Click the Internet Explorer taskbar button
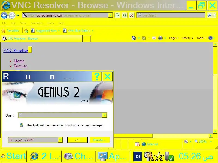The height and width of the screenshot is (163, 218). [x=45, y=156]
